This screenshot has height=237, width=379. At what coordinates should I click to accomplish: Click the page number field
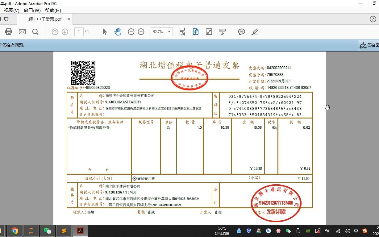tap(79, 31)
